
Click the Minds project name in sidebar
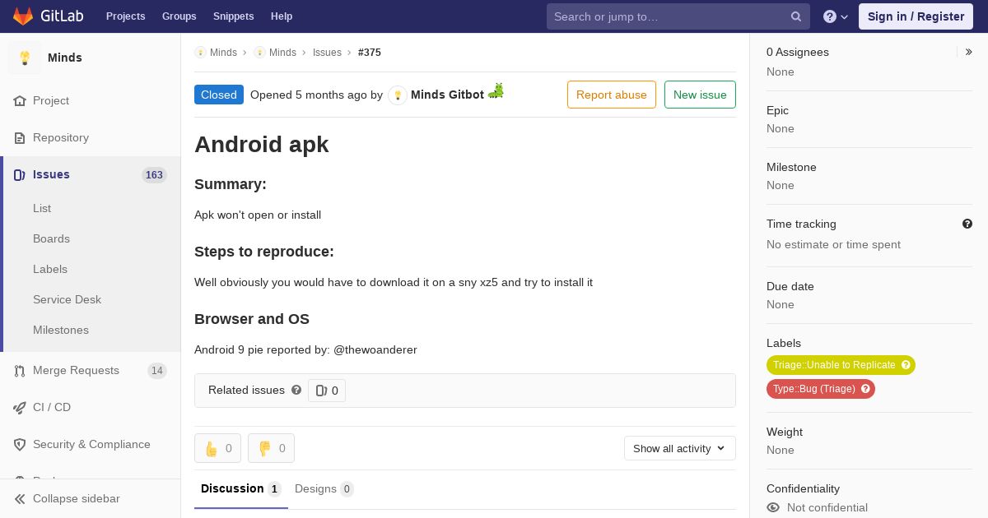pyautogui.click(x=65, y=58)
